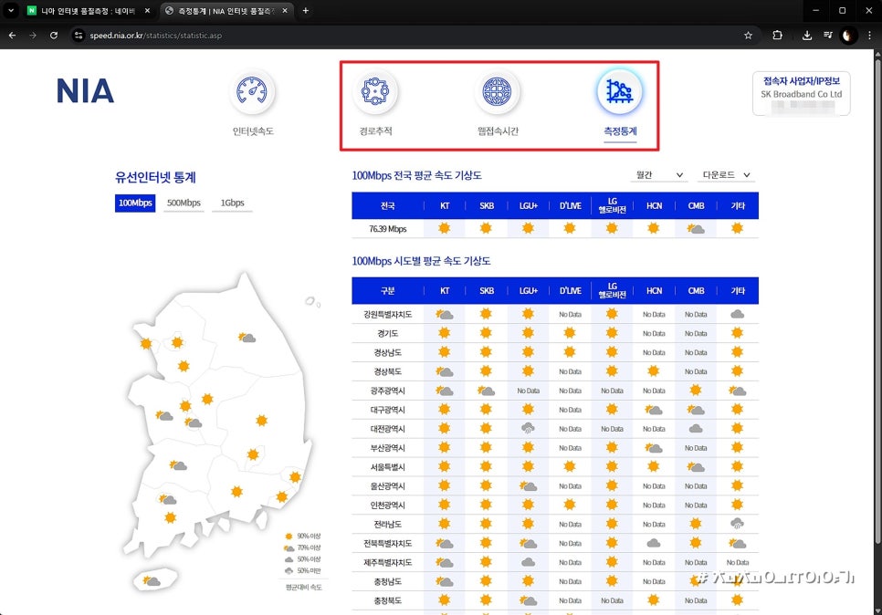The width and height of the screenshot is (882, 615).
Task: Bookmark this page with the star icon
Action: point(748,36)
